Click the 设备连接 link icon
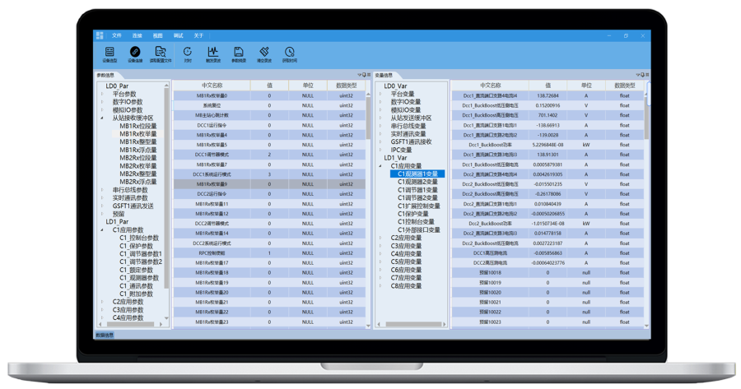The image size is (741, 389). 135,53
